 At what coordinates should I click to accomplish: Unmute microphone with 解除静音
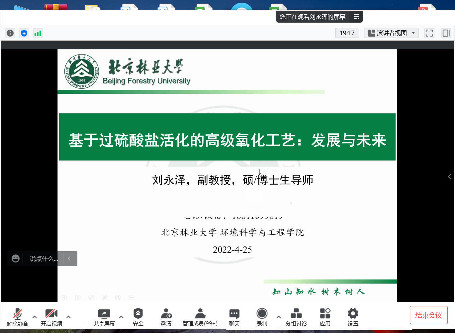coord(17,317)
